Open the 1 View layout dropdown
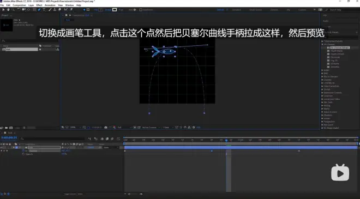The width and height of the screenshot is (360, 199). click(168, 128)
